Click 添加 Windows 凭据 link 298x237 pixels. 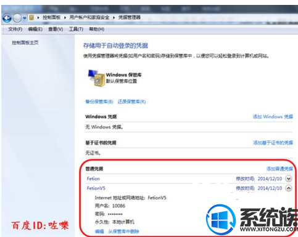point(273,116)
